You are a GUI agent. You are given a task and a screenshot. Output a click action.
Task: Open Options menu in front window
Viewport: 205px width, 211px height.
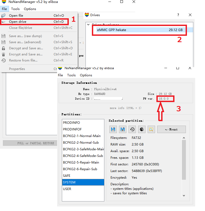click(86, 75)
